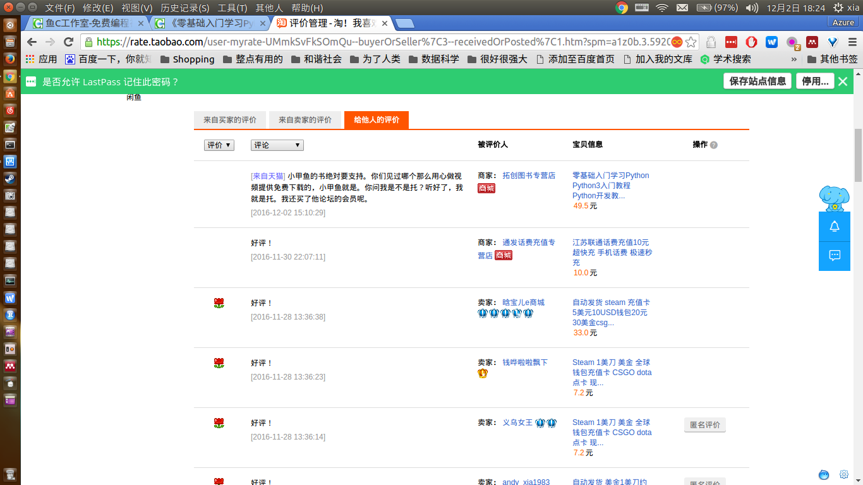This screenshot has width=863, height=485.
Task: Open the 学术搜索 bookmark
Action: click(725, 59)
